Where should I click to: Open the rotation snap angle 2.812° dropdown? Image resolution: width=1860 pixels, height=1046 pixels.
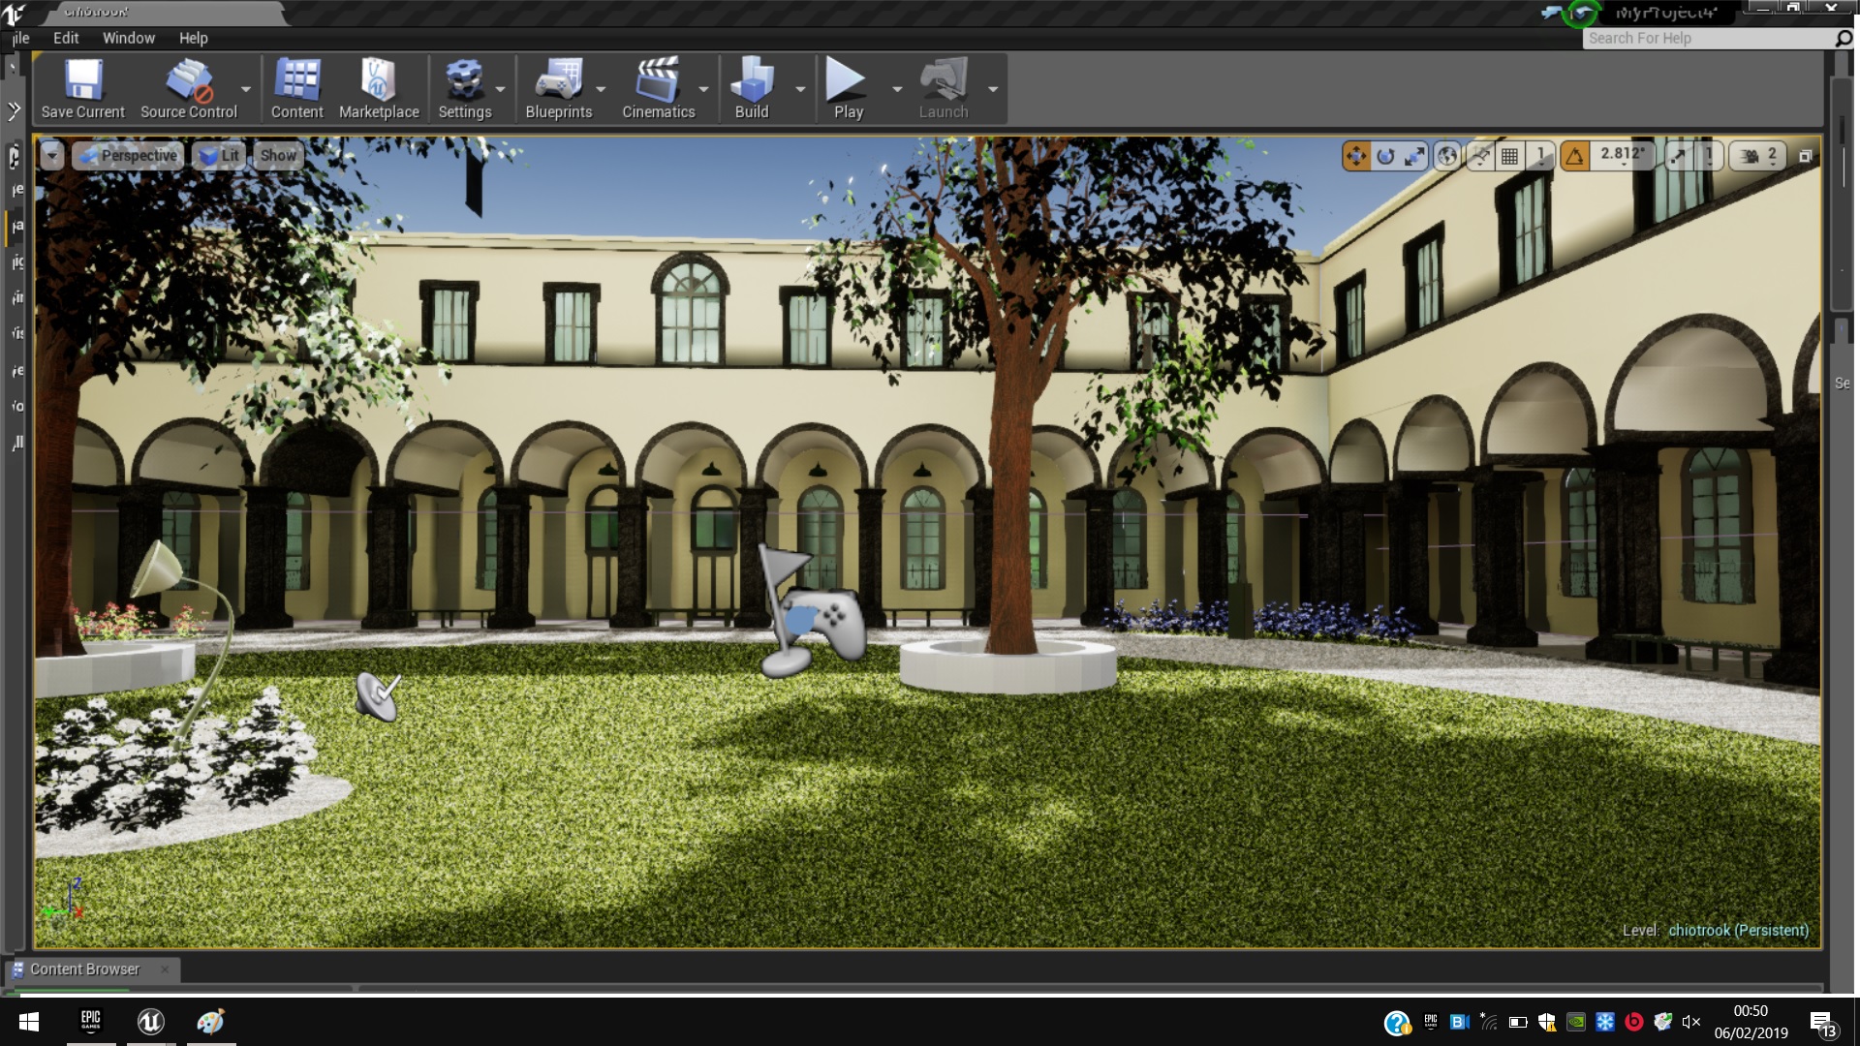tap(1623, 156)
